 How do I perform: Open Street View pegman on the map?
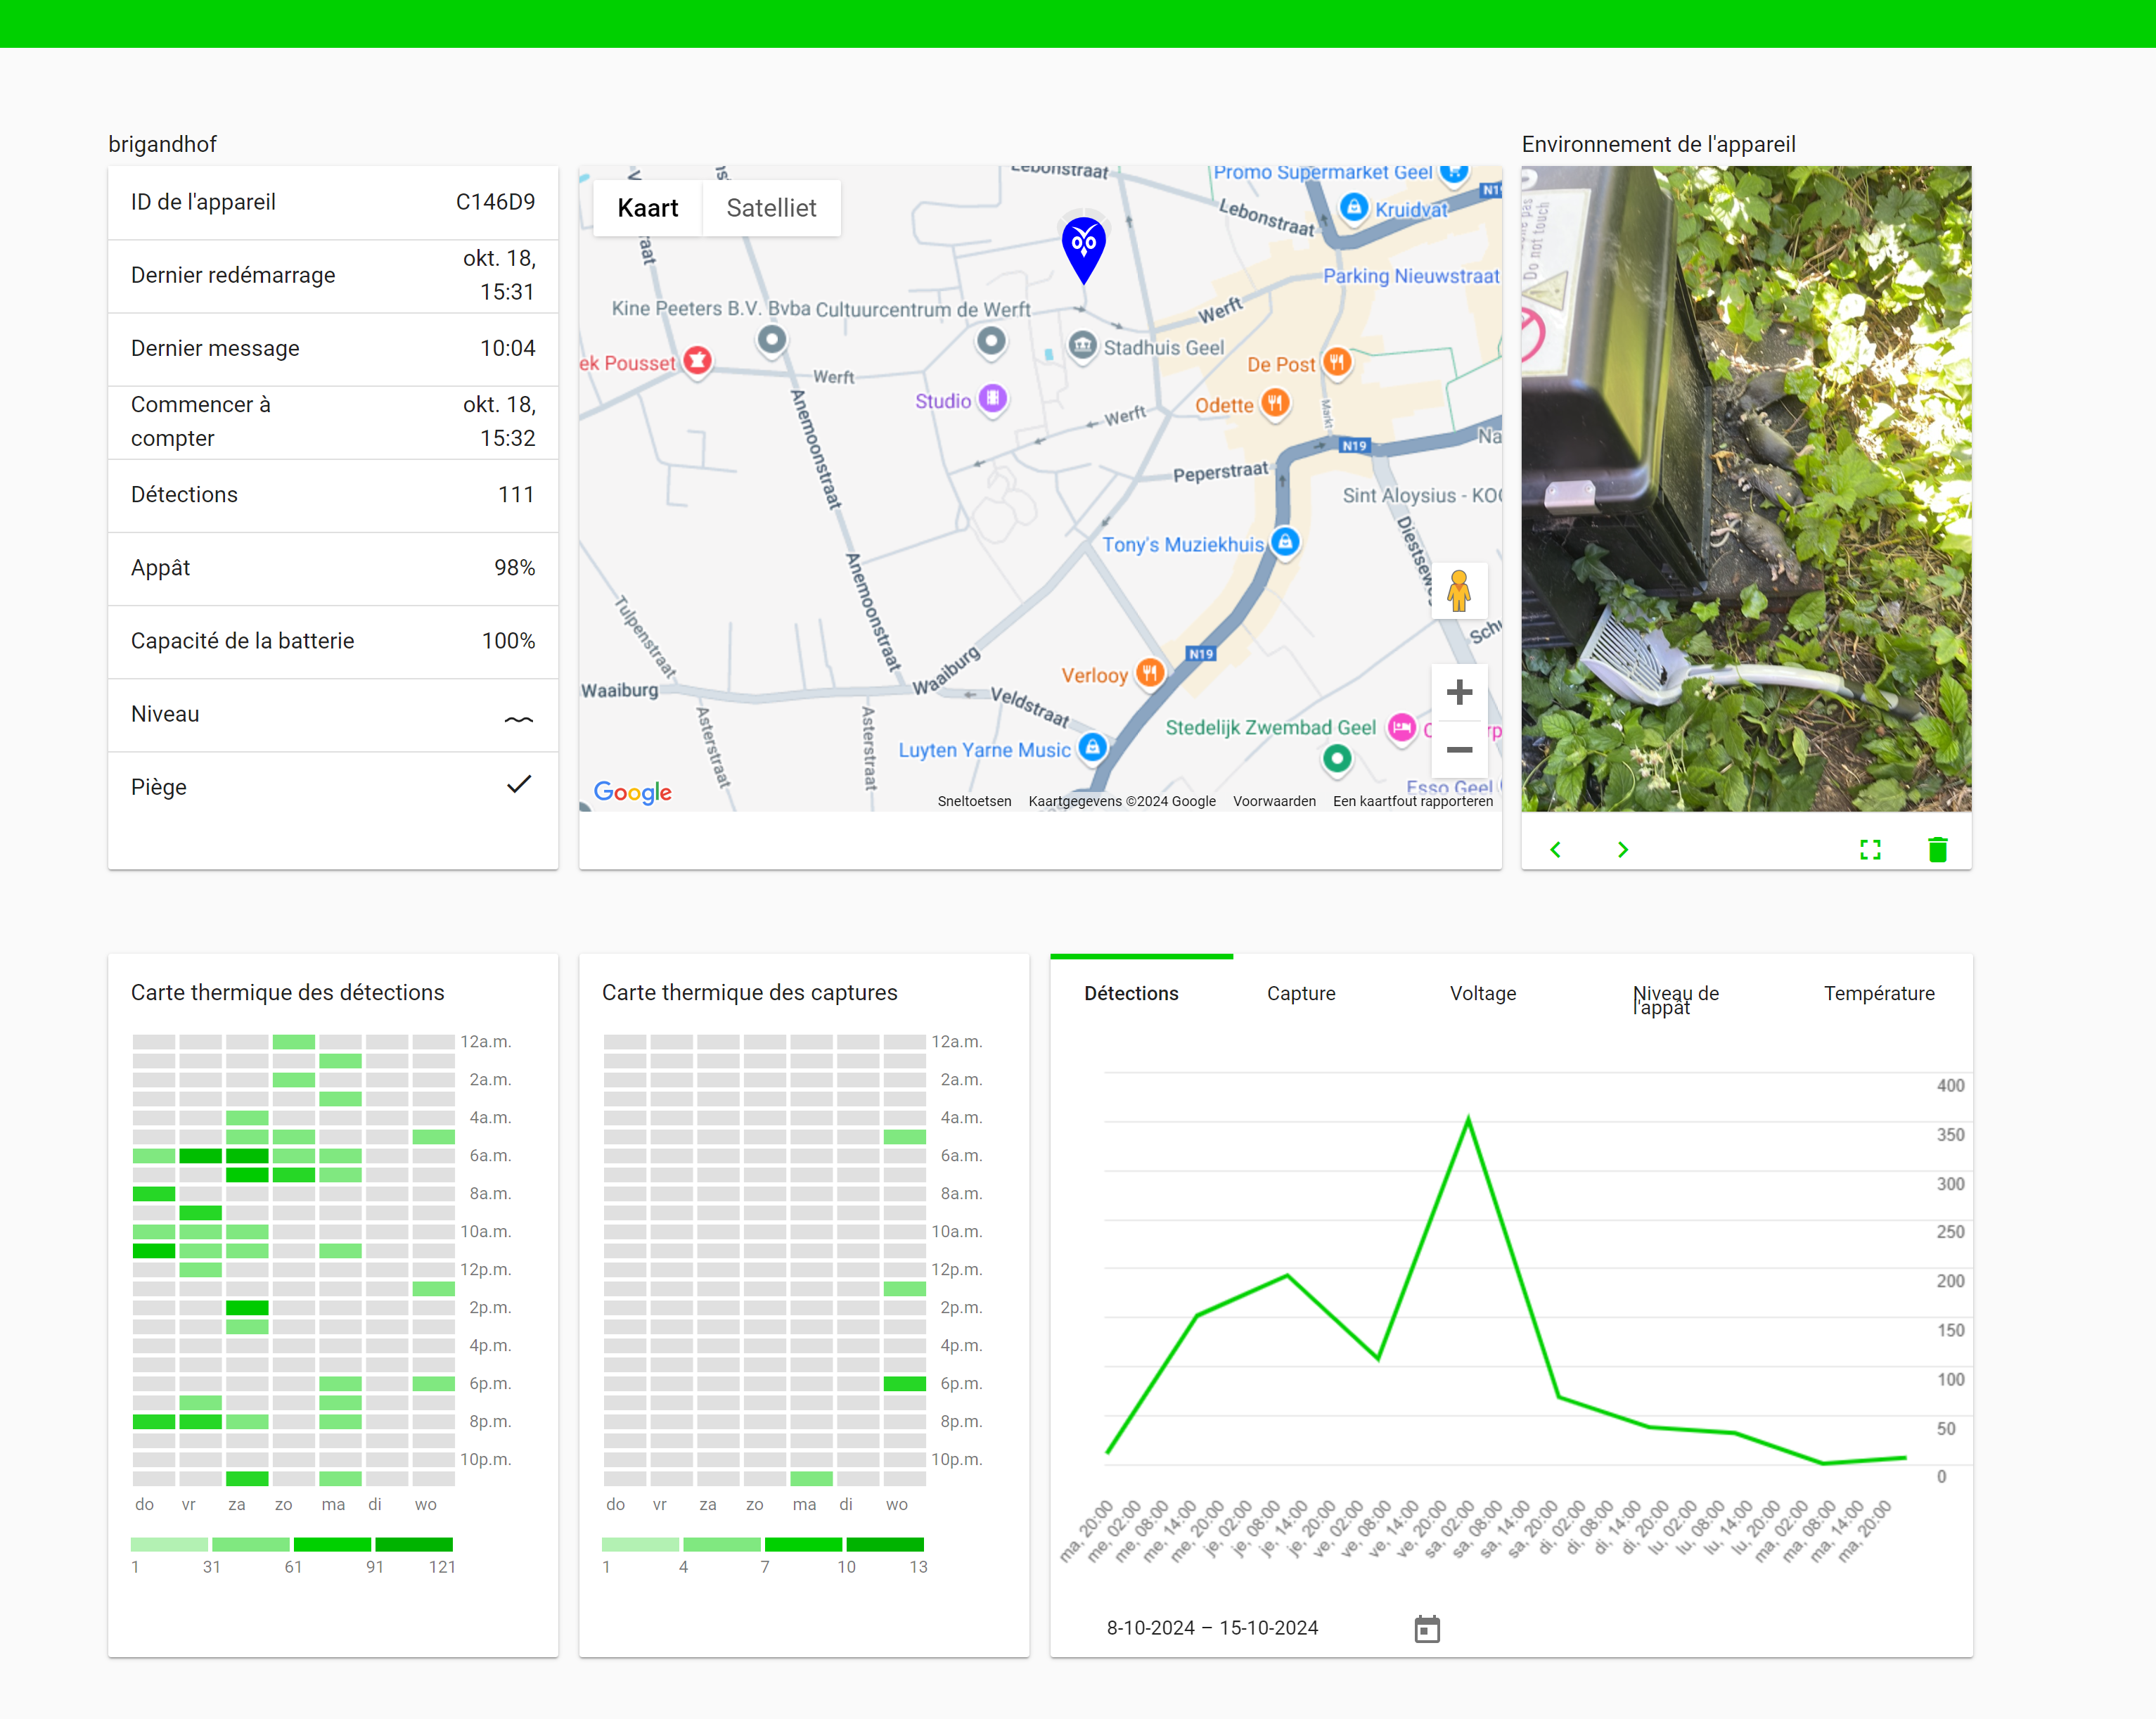pyautogui.click(x=1459, y=591)
